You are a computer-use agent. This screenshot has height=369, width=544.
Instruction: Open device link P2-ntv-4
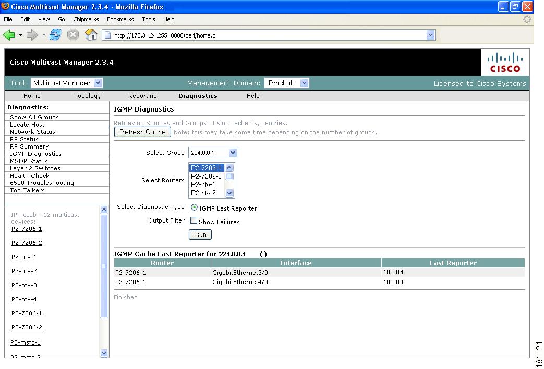click(x=24, y=299)
